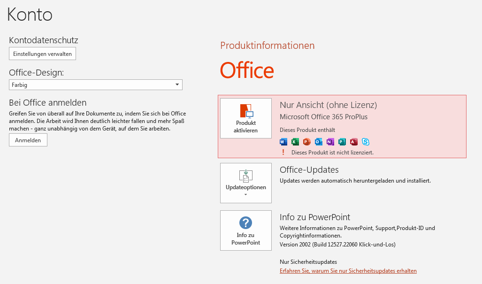Click the 'Kontodatenschutz' heading

(x=44, y=40)
